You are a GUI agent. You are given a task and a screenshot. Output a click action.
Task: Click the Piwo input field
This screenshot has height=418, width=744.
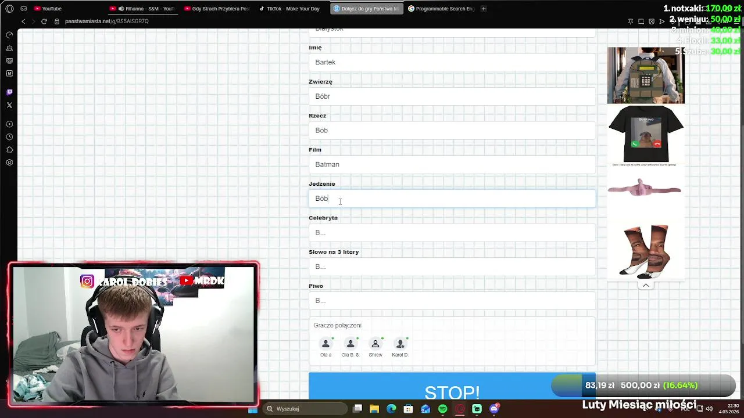[452, 301]
